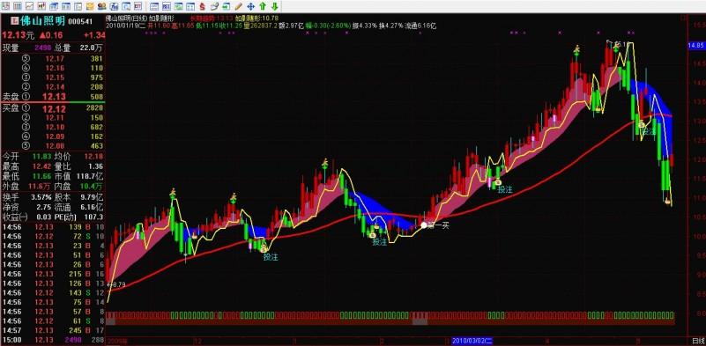Select the 15:00 closing tick row

(53, 340)
